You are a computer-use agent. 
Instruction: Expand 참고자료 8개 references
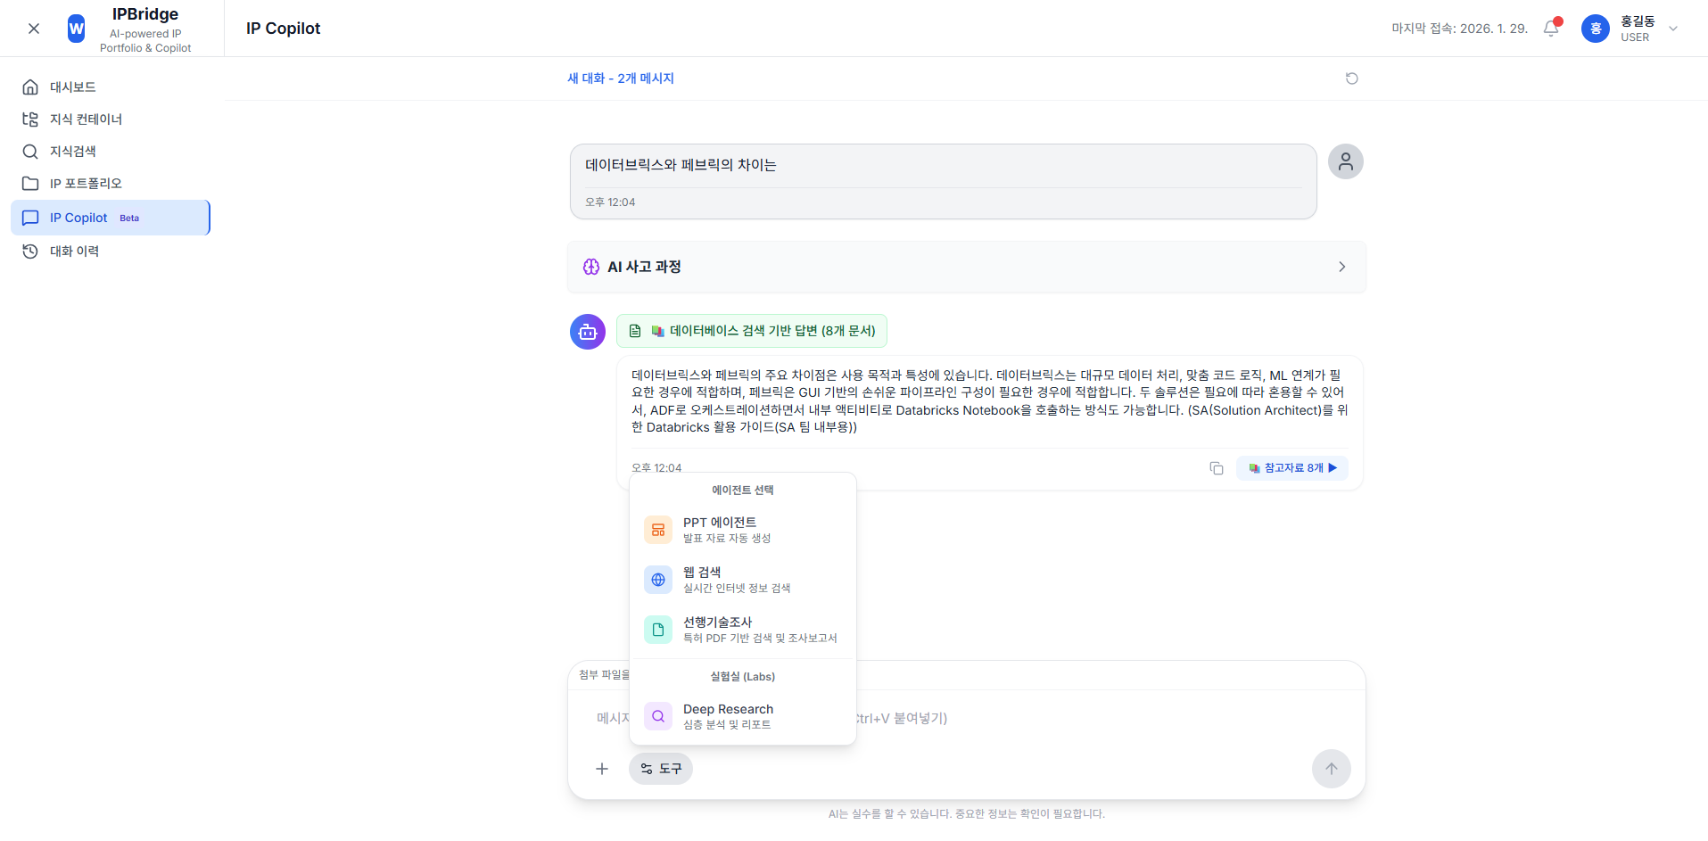(x=1291, y=468)
